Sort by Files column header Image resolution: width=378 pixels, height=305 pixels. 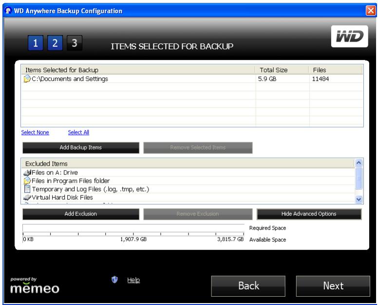(x=336, y=70)
